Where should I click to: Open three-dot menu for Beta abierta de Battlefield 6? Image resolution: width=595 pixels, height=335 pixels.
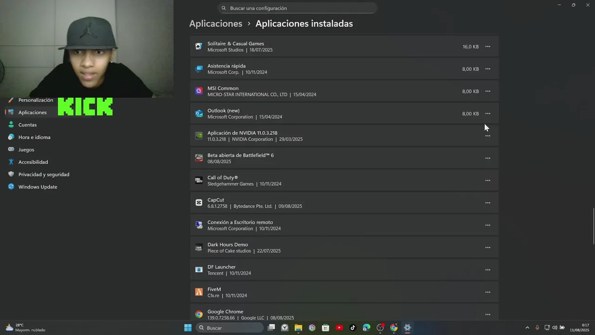(x=488, y=158)
